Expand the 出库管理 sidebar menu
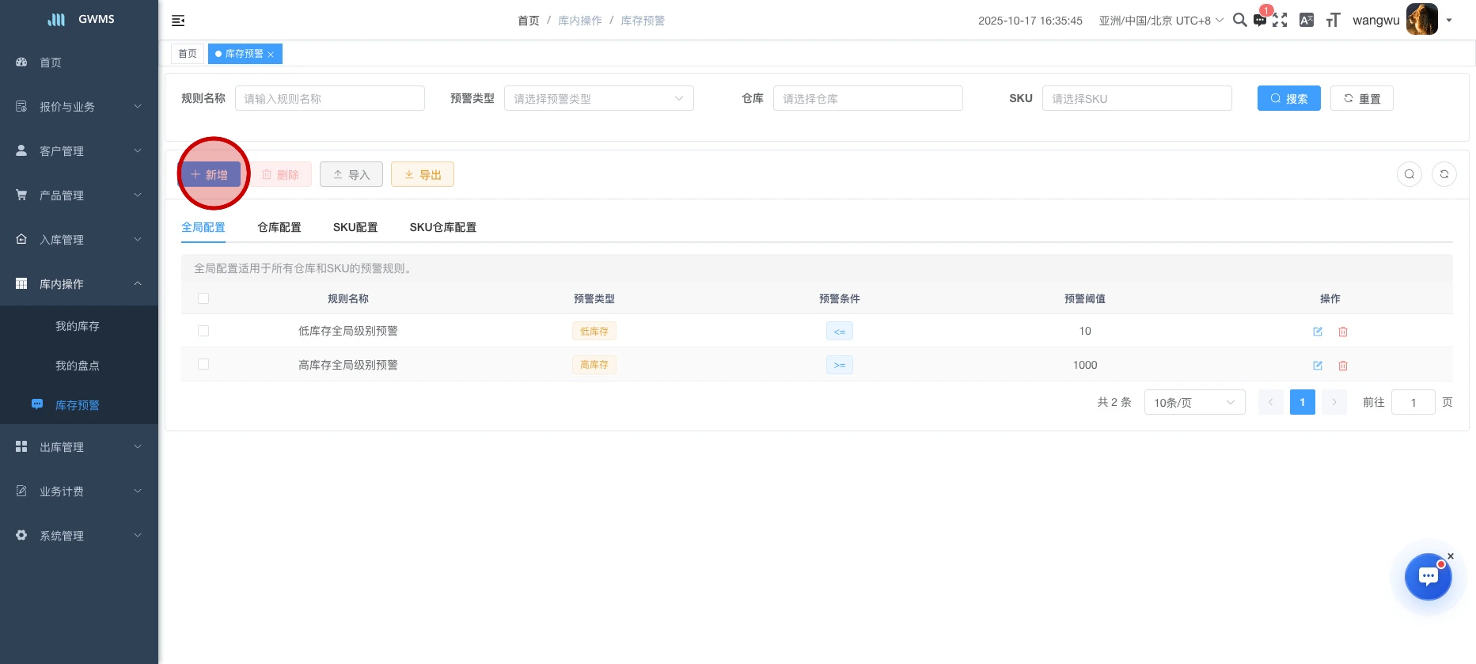This screenshot has width=1476, height=664. [79, 447]
